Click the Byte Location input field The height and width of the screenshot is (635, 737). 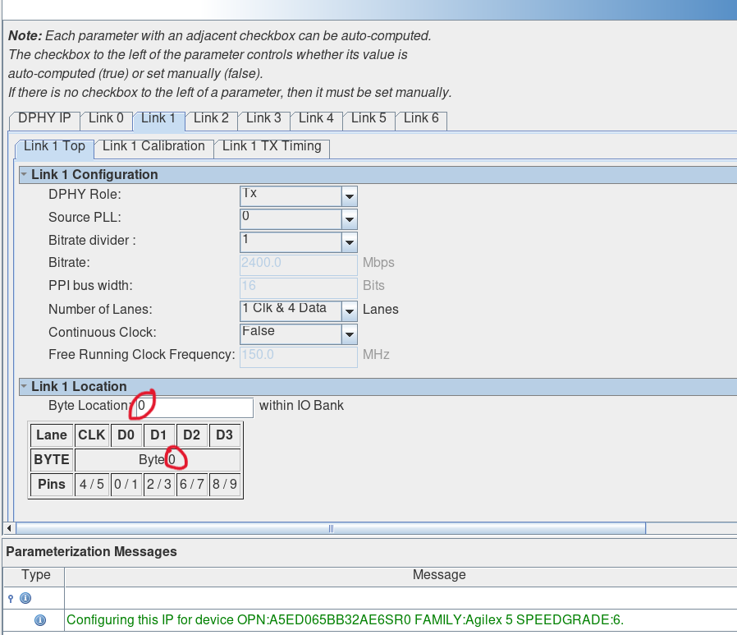pyautogui.click(x=195, y=407)
